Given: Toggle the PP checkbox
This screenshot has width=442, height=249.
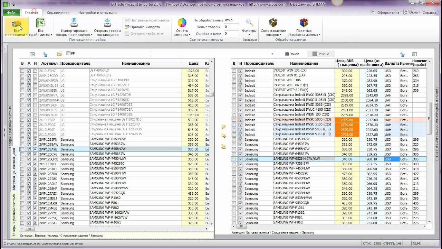Looking at the screenshot, I should point(68,53).
